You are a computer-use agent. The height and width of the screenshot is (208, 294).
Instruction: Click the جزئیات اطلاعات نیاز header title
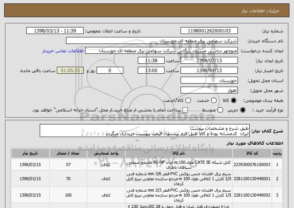tap(260, 11)
